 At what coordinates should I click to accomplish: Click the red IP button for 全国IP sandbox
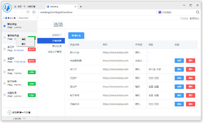32,61
